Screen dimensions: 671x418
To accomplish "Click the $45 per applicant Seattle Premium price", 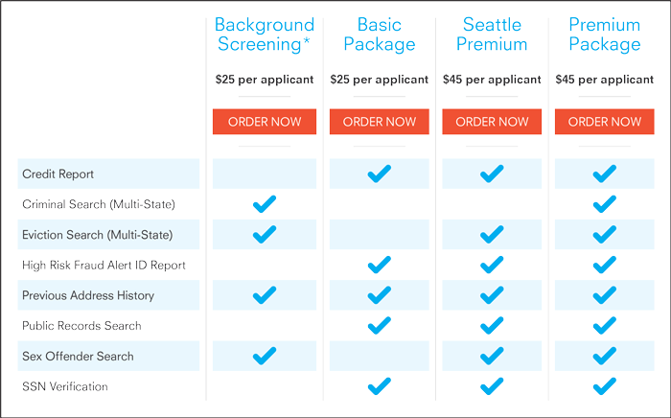I will pos(492,80).
